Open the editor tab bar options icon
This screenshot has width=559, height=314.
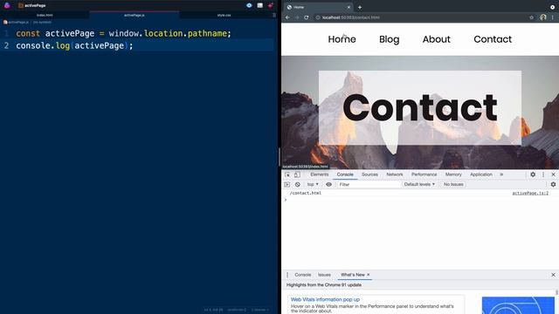pyautogui.click(x=273, y=16)
